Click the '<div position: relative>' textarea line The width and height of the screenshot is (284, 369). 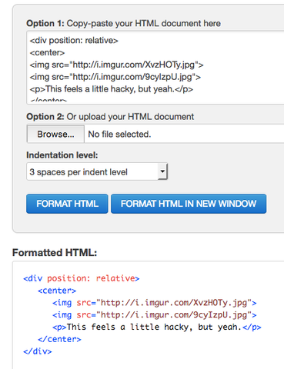coord(74,41)
